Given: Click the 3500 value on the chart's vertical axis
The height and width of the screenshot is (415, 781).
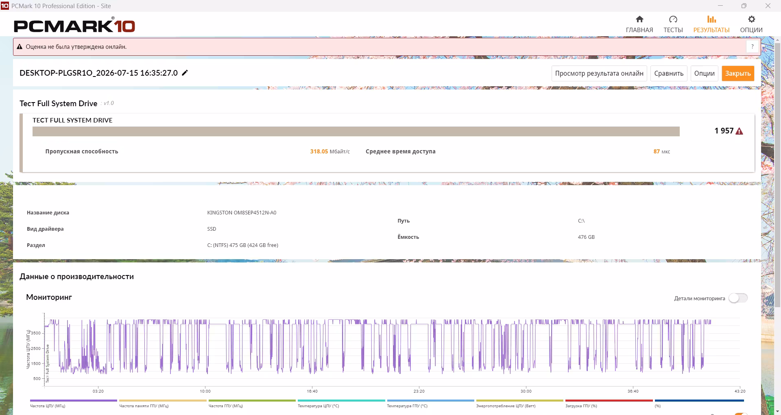Looking at the screenshot, I should (36, 333).
